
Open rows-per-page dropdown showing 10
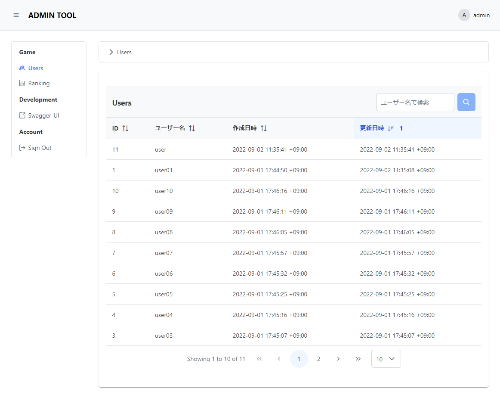(x=386, y=359)
